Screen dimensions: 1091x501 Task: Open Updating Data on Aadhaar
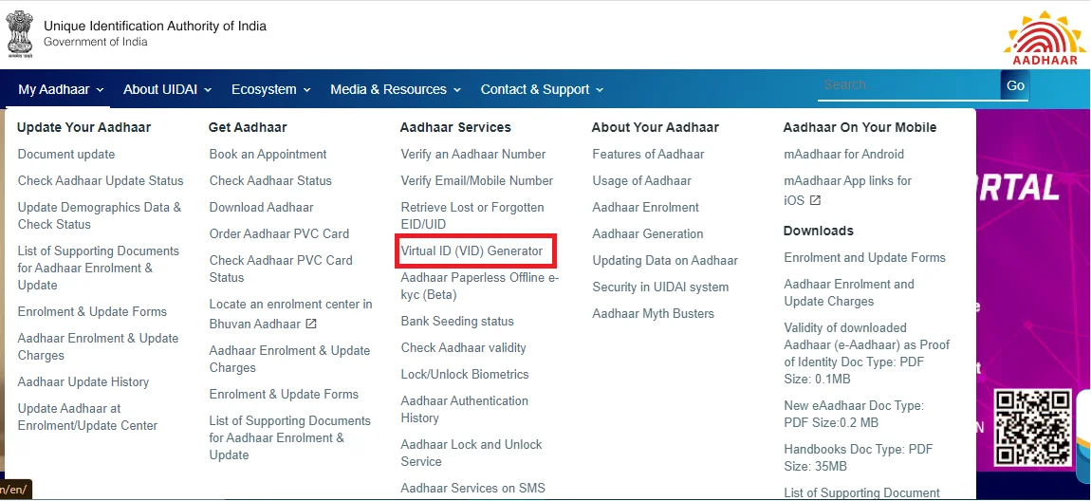(665, 260)
